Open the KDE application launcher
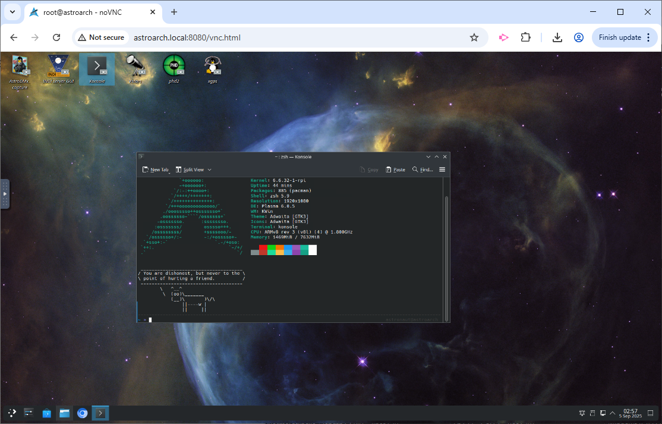Image resolution: width=662 pixels, height=424 pixels. (12, 413)
